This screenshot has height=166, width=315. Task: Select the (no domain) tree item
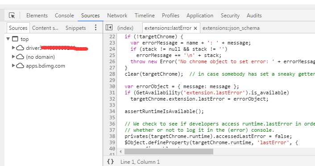(x=40, y=57)
